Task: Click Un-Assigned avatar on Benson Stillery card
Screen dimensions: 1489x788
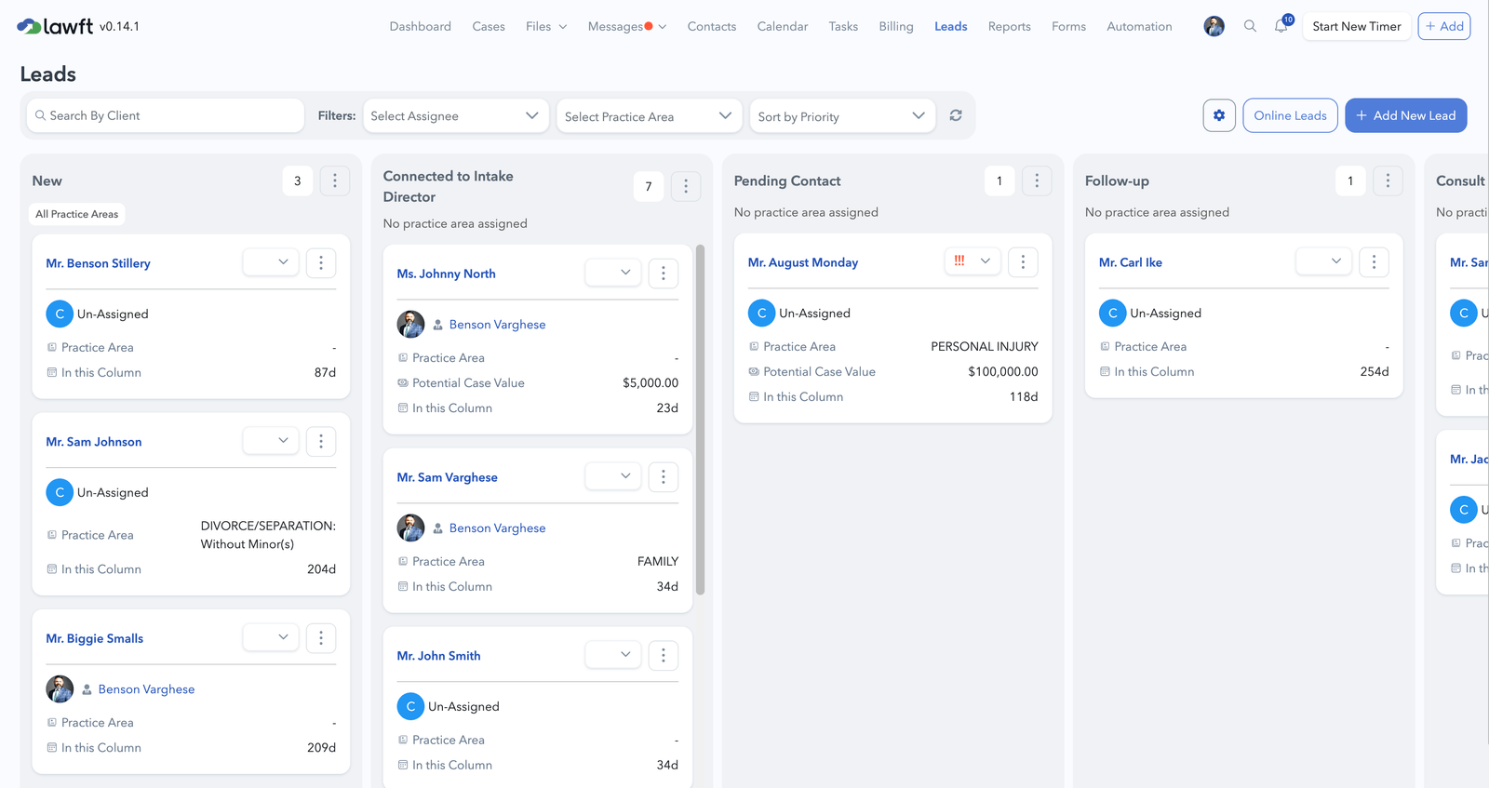Action: point(60,314)
